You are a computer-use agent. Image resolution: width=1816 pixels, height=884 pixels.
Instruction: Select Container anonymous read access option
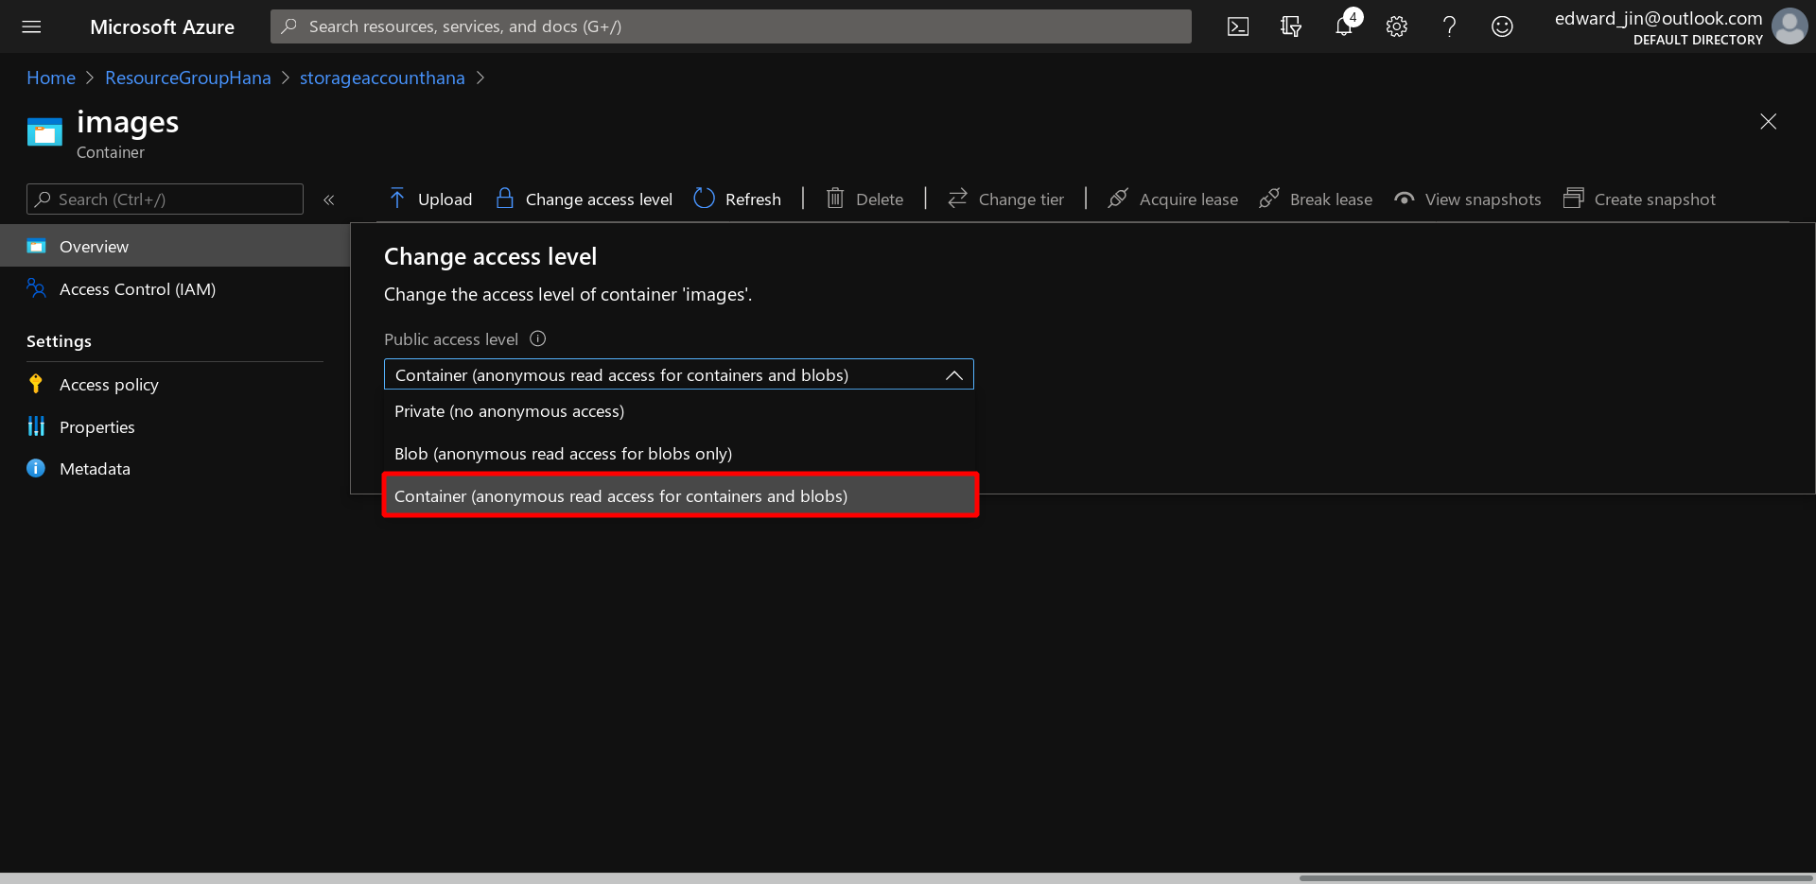620,496
